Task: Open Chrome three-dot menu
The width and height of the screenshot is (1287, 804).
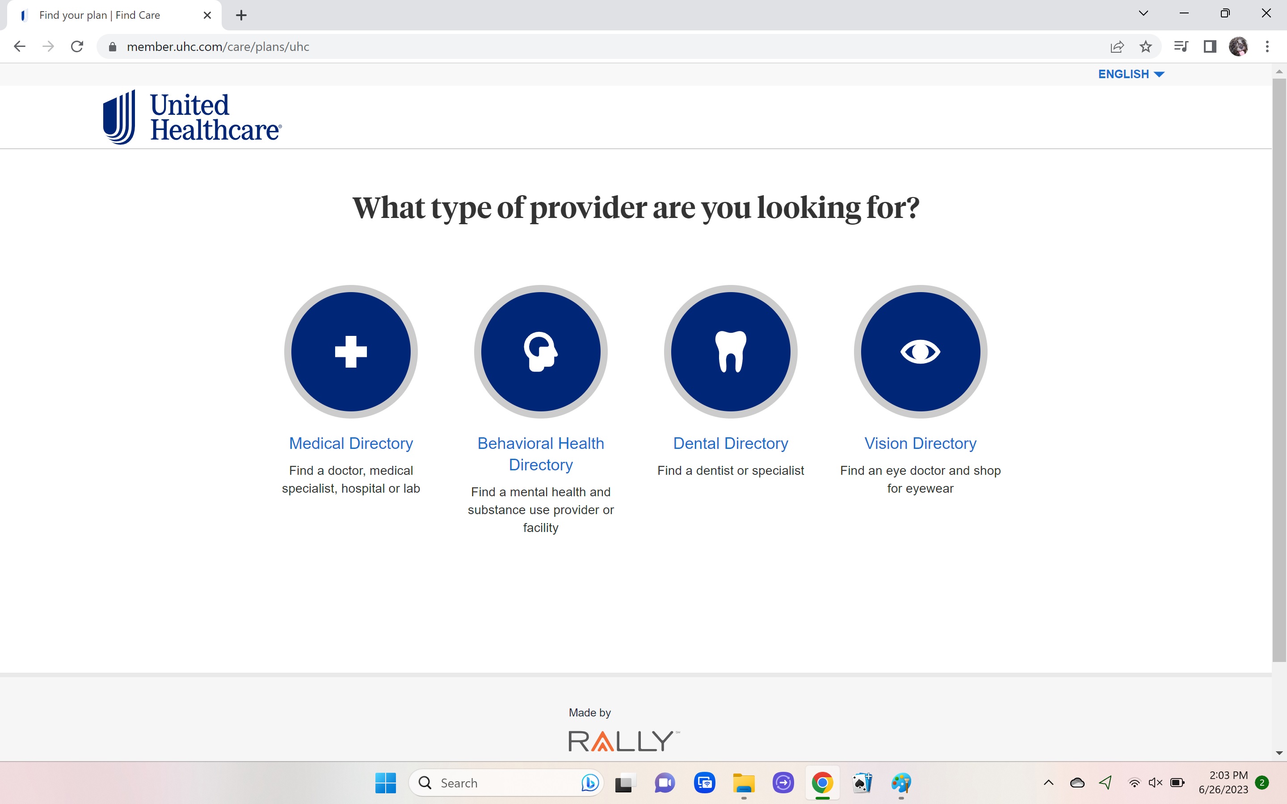Action: coord(1267,47)
